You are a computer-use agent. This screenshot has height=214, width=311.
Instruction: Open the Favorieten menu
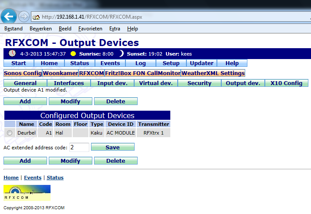(x=90, y=29)
